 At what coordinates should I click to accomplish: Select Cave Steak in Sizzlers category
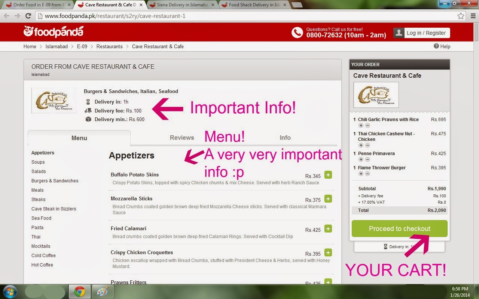pyautogui.click(x=54, y=209)
